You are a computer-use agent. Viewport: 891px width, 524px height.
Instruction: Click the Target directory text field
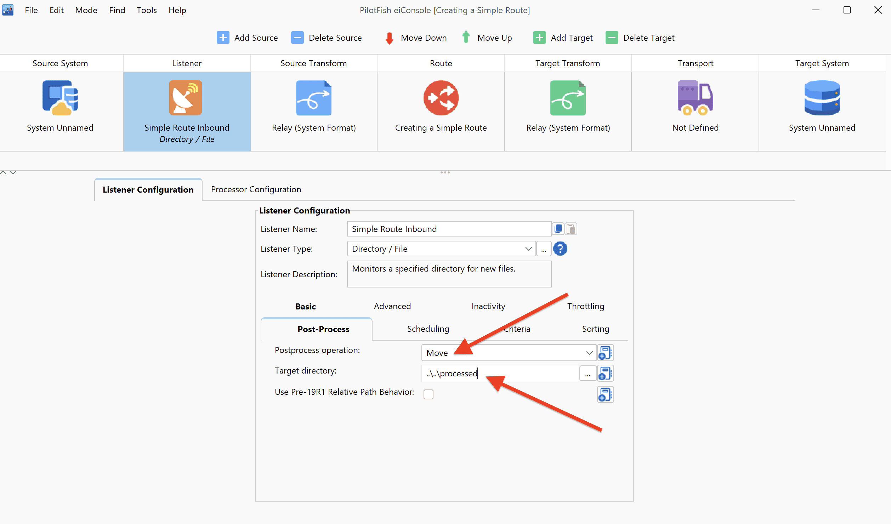pyautogui.click(x=500, y=373)
